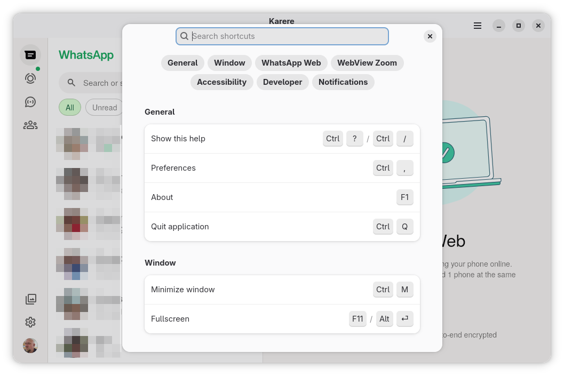
Task: Click the magnifier icon in WhatsApp search
Action: click(72, 83)
